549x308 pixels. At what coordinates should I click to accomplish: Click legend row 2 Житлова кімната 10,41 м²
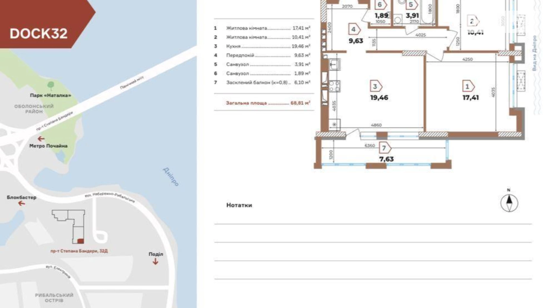262,37
